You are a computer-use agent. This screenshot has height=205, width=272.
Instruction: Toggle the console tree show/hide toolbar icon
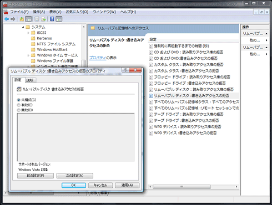click(28, 19)
